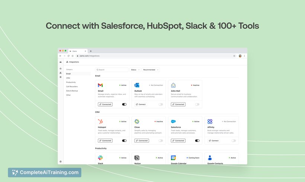Enable the Close integration switch
The image size is (305, 182).
[x=161, y=141]
